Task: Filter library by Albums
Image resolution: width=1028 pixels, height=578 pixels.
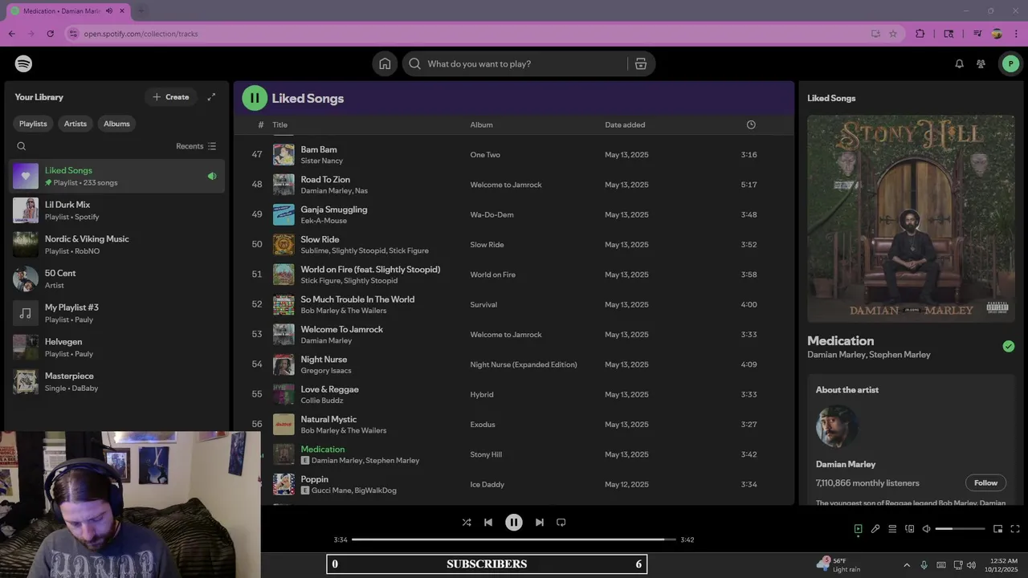Action: [116, 124]
